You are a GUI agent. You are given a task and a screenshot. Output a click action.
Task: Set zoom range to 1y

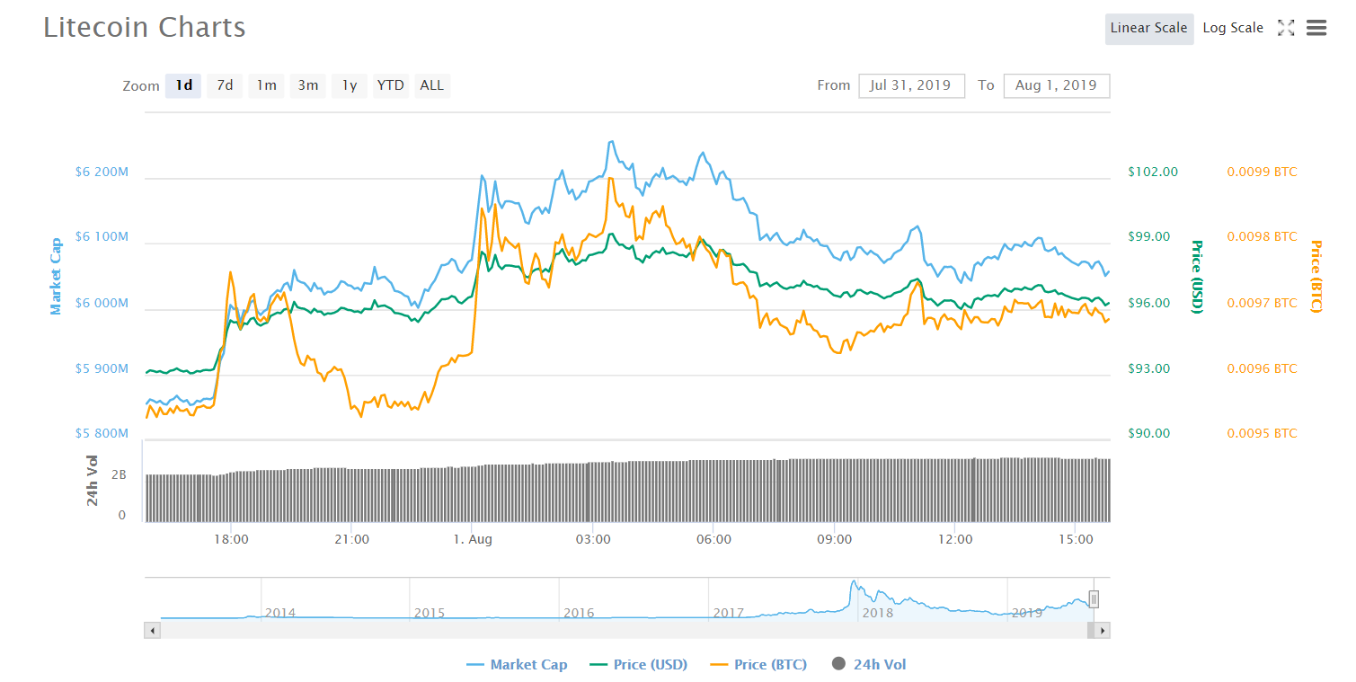(349, 85)
